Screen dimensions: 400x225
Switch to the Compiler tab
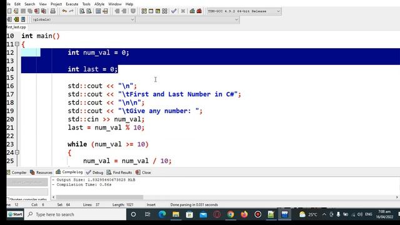[17, 172]
